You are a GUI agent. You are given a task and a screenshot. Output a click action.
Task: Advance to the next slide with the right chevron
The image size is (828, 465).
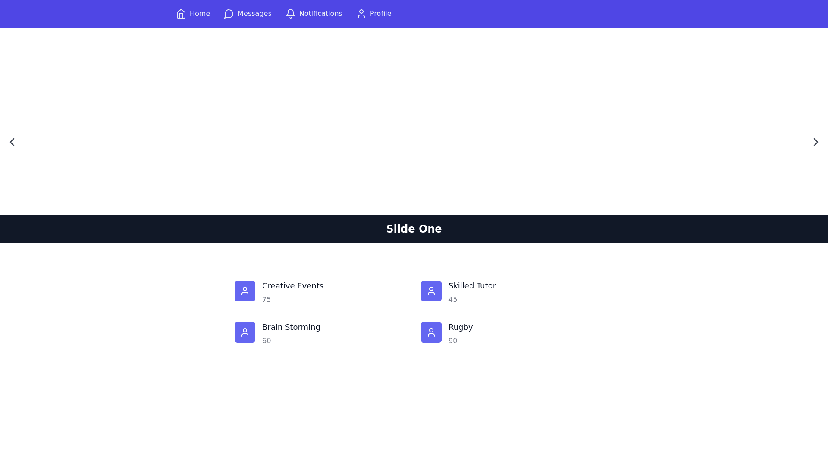[x=815, y=142]
